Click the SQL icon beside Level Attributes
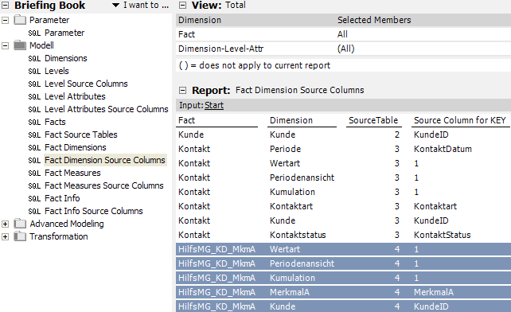The height and width of the screenshot is (312, 511). point(34,97)
